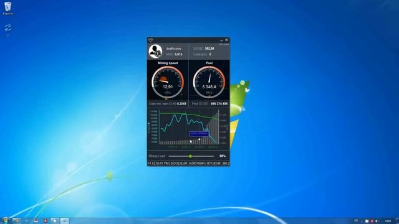Click the Daily est. earn EUR value
The height and width of the screenshot is (224, 399).
181,104
